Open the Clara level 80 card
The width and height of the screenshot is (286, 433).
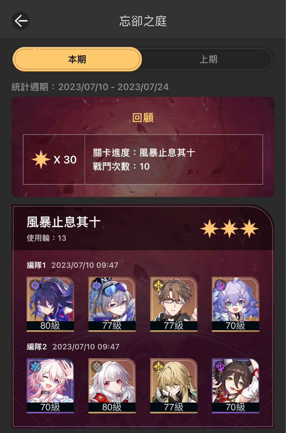[112, 386]
